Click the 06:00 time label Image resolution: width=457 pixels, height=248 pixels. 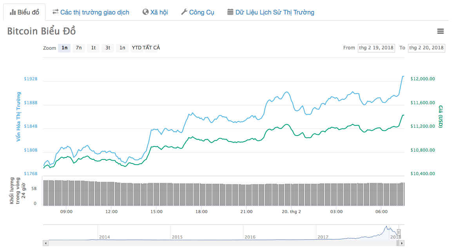pos(381,212)
